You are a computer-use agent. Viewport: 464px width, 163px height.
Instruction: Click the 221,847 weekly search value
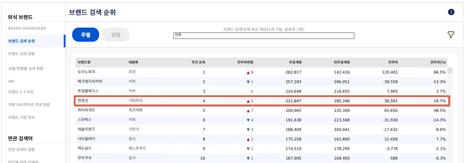coord(293,101)
